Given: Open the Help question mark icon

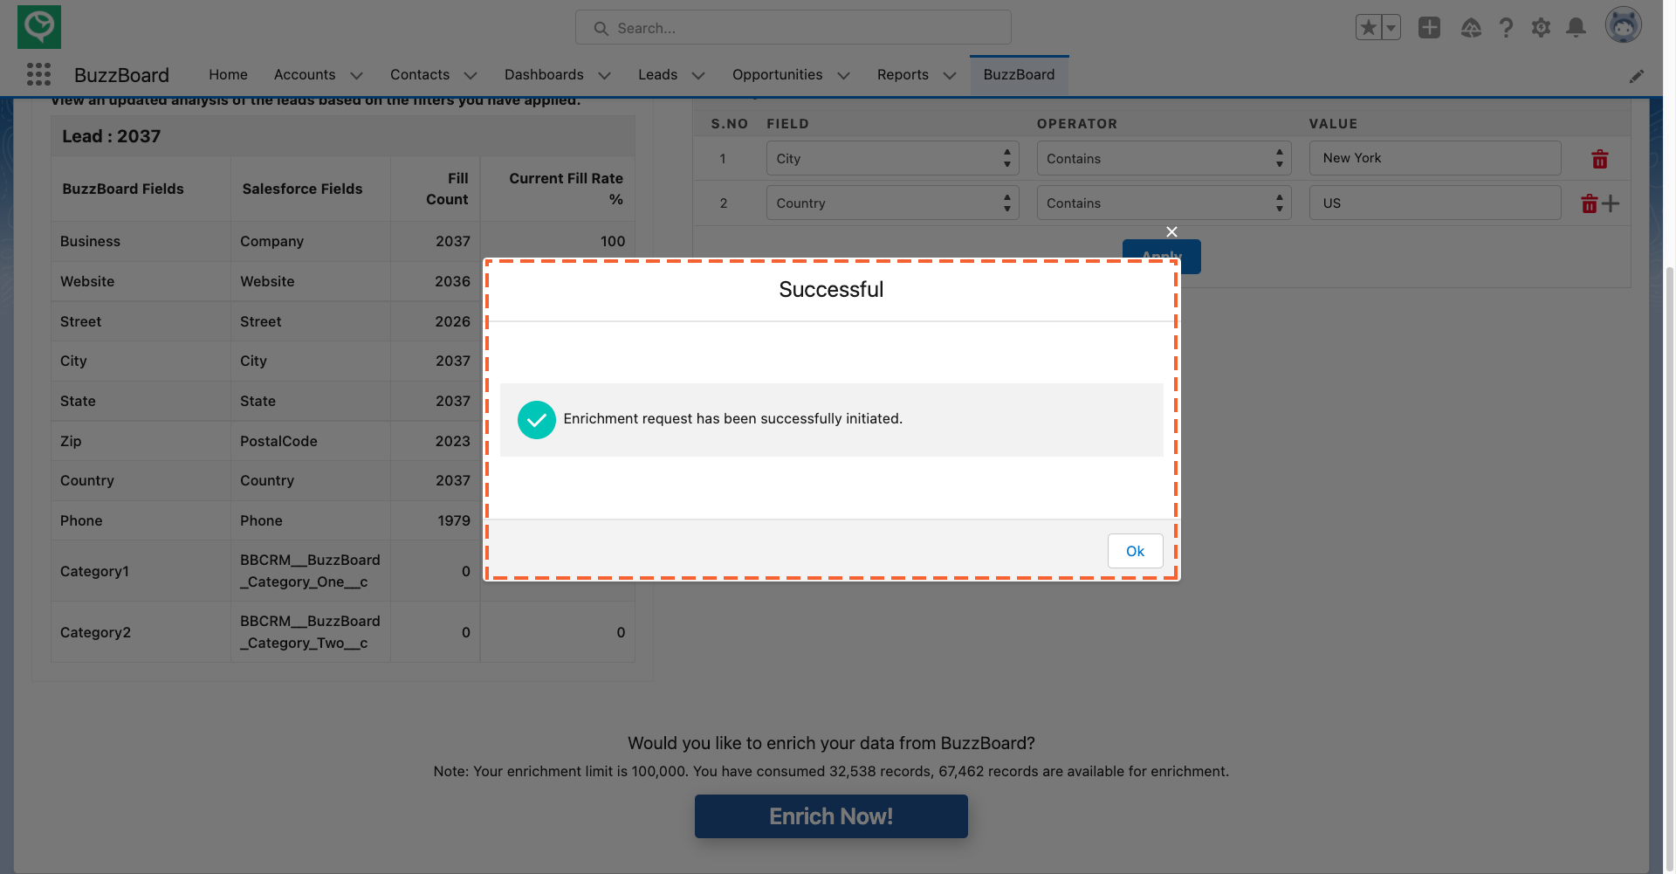Looking at the screenshot, I should 1506,28.
